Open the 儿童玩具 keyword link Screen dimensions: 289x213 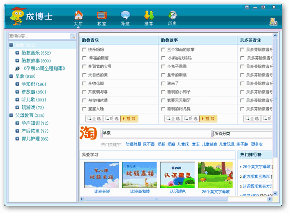pos(227,144)
